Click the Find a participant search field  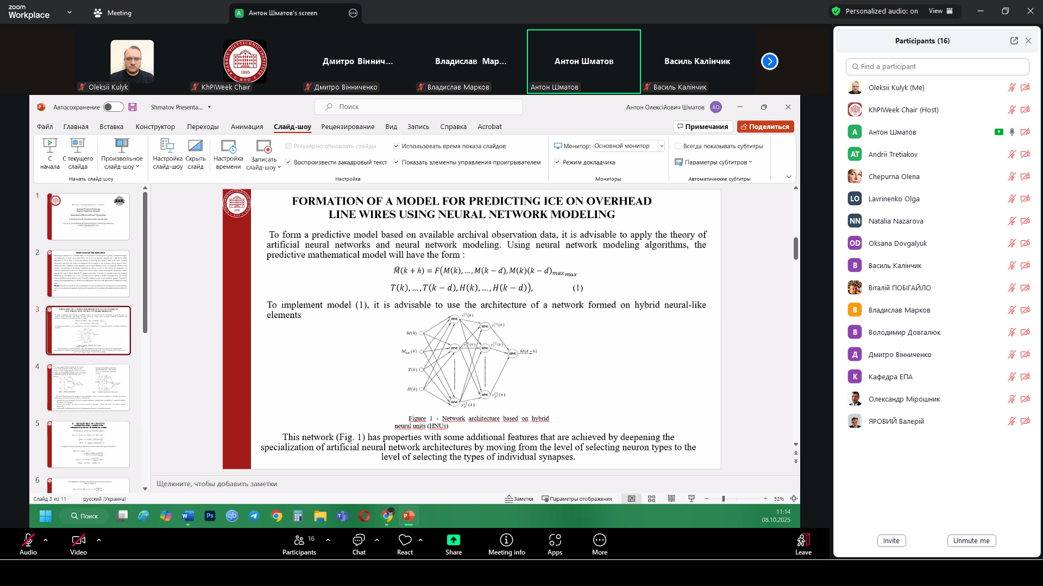pos(938,66)
